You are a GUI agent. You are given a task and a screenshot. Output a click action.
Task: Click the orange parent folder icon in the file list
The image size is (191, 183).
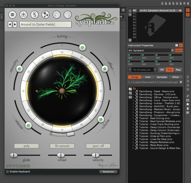tap(135, 89)
